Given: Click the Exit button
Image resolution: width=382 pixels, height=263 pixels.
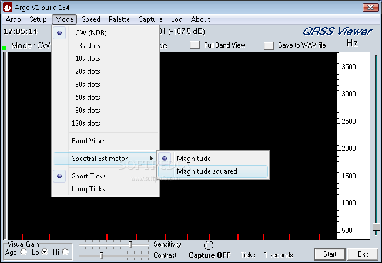Looking at the screenshot, I should [363, 254].
